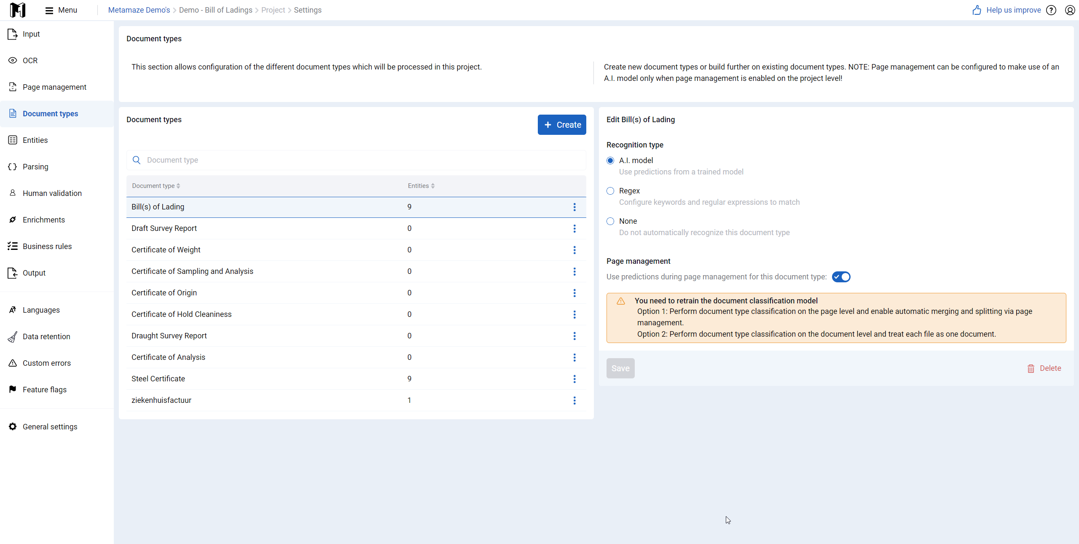Select Document types in sidebar
Image resolution: width=1079 pixels, height=544 pixels.
click(57, 114)
